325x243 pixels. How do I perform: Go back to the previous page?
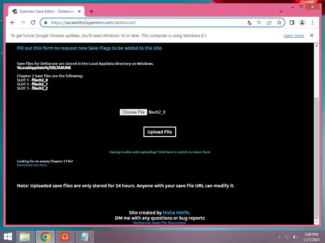[13, 22]
